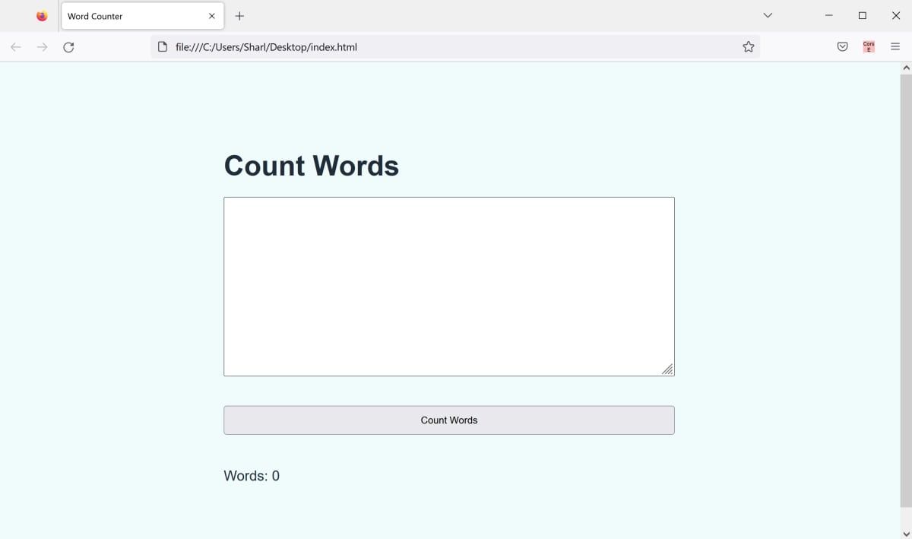Close the Firefox window
This screenshot has width=912, height=539.
895,15
